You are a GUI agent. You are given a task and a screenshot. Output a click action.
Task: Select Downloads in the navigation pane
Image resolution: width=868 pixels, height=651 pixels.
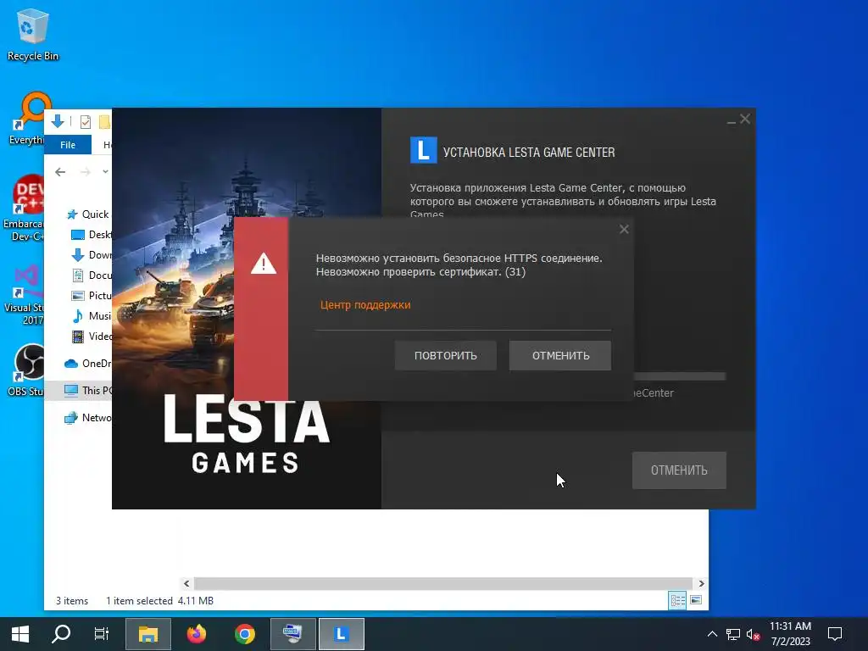click(92, 255)
